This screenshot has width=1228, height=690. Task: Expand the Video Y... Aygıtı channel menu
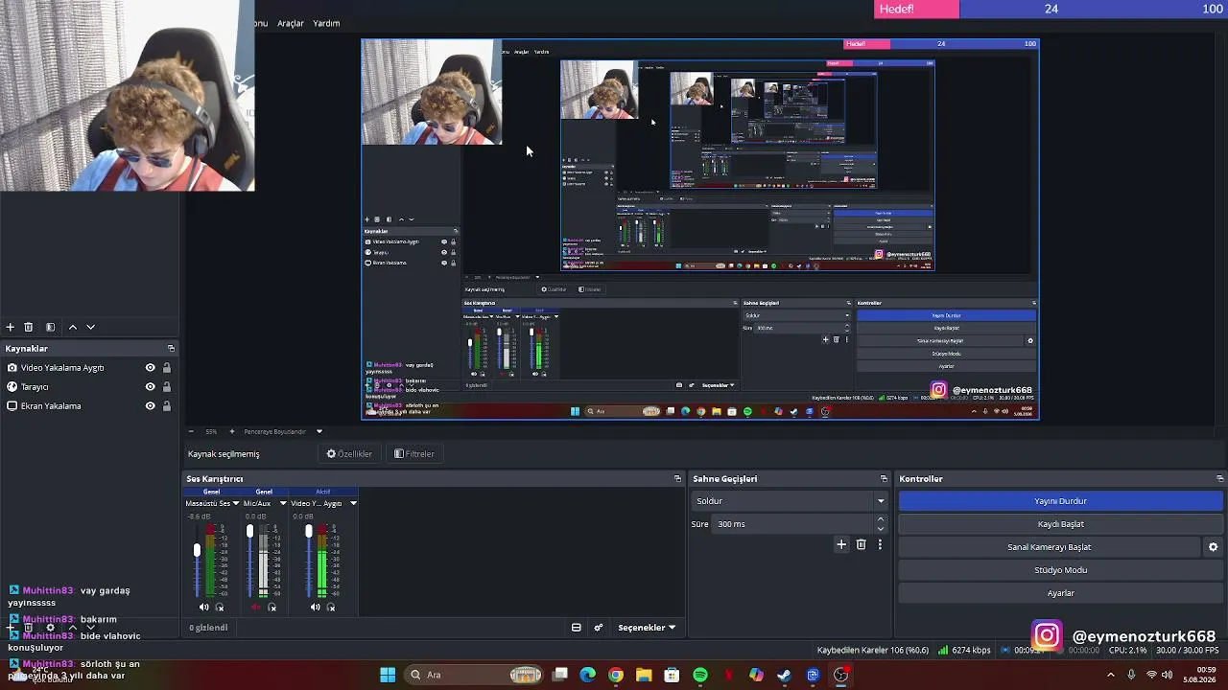353,503
